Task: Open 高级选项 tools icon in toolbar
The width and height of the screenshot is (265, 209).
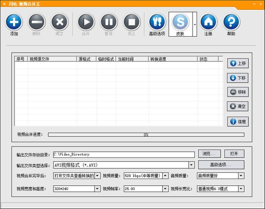Action: tap(157, 22)
